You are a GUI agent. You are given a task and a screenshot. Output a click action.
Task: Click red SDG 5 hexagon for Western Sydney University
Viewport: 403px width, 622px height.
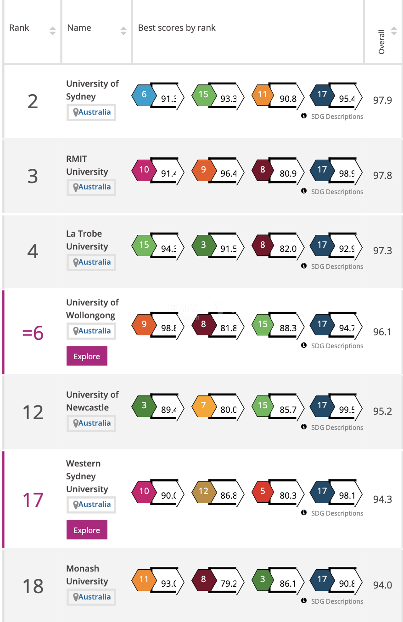pyautogui.click(x=263, y=491)
